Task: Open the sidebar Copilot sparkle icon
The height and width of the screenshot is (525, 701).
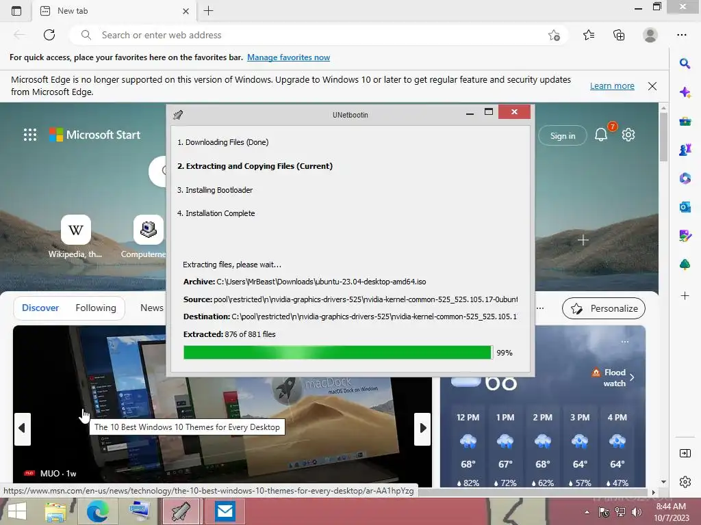Action: coord(685,92)
